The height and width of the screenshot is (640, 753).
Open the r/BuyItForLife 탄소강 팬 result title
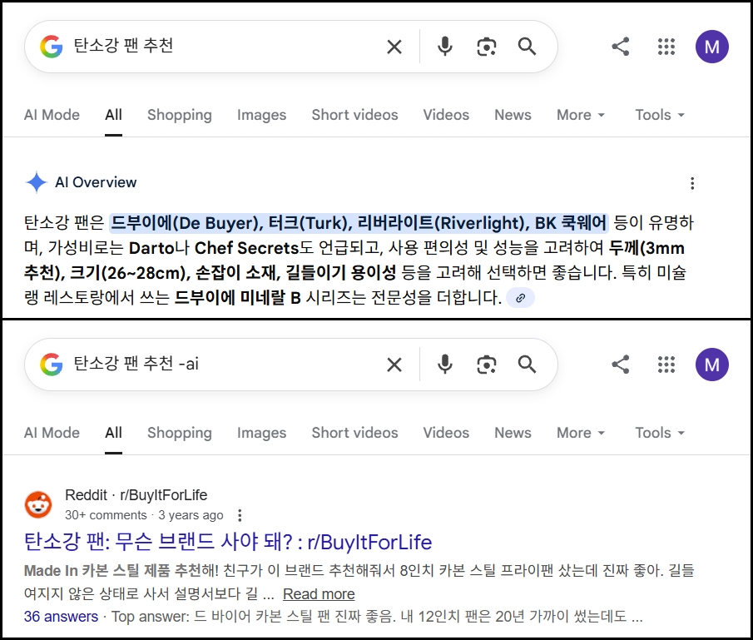(x=228, y=543)
